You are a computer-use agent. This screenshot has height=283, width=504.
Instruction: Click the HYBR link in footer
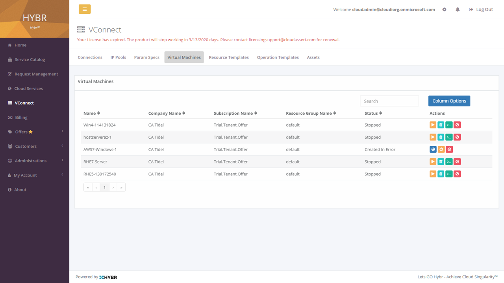tap(108, 277)
